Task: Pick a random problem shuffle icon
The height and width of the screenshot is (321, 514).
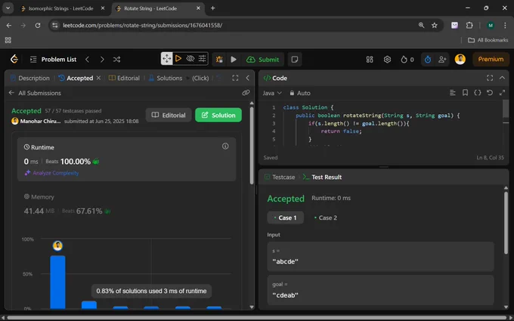Action: (x=116, y=59)
